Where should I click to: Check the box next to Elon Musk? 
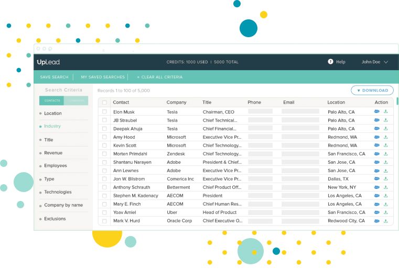click(x=104, y=111)
